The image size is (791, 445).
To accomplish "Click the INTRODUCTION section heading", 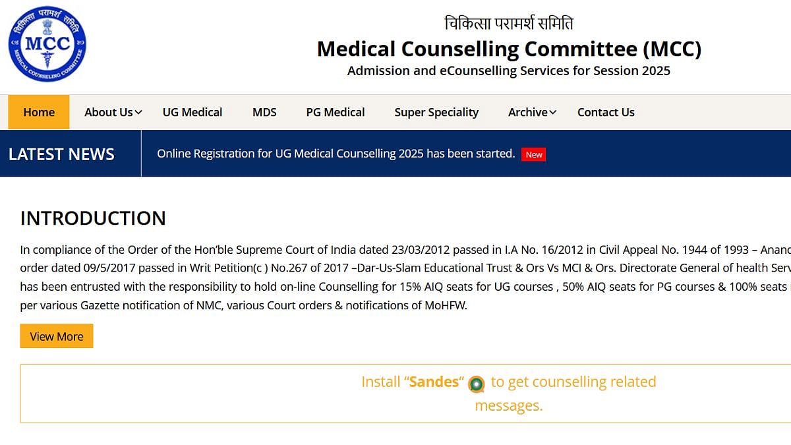I will click(92, 218).
